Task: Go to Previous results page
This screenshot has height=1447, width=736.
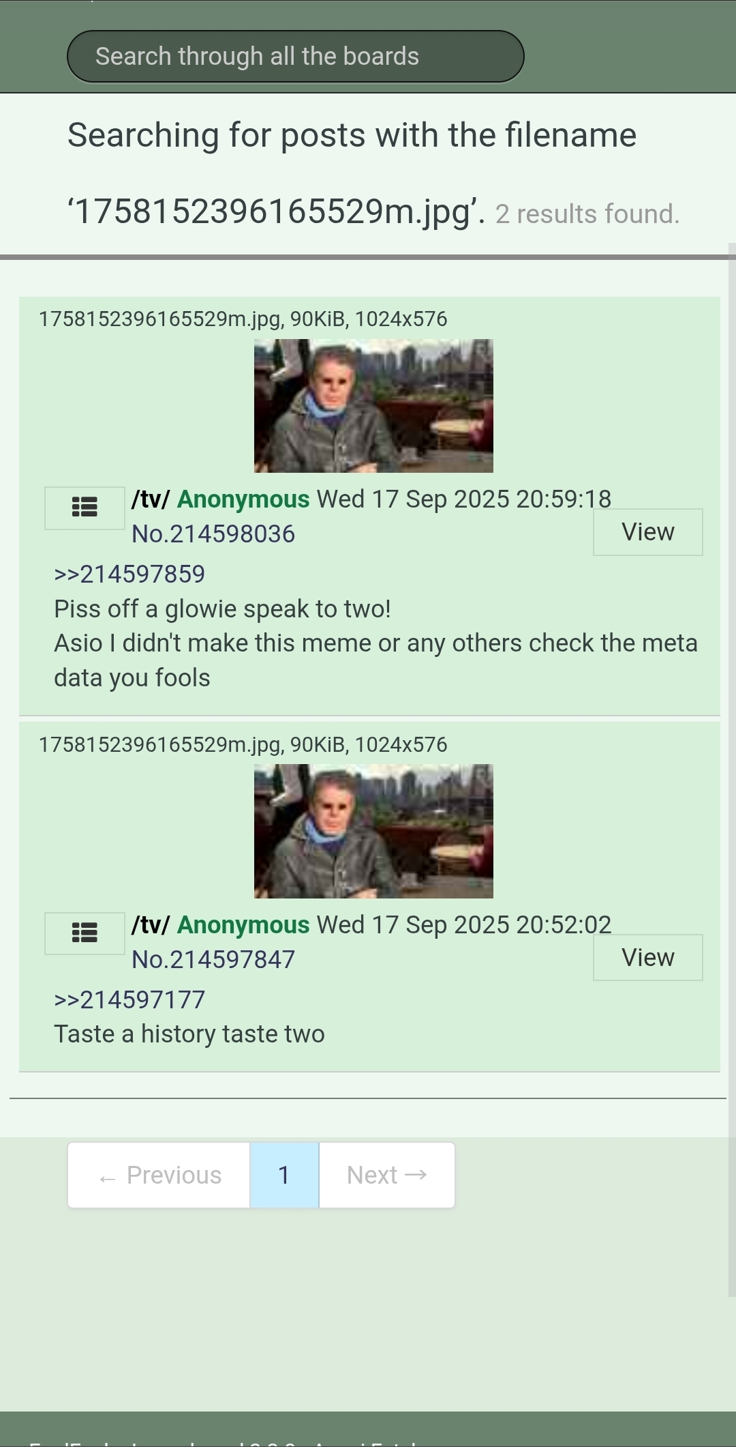Action: (x=159, y=1175)
